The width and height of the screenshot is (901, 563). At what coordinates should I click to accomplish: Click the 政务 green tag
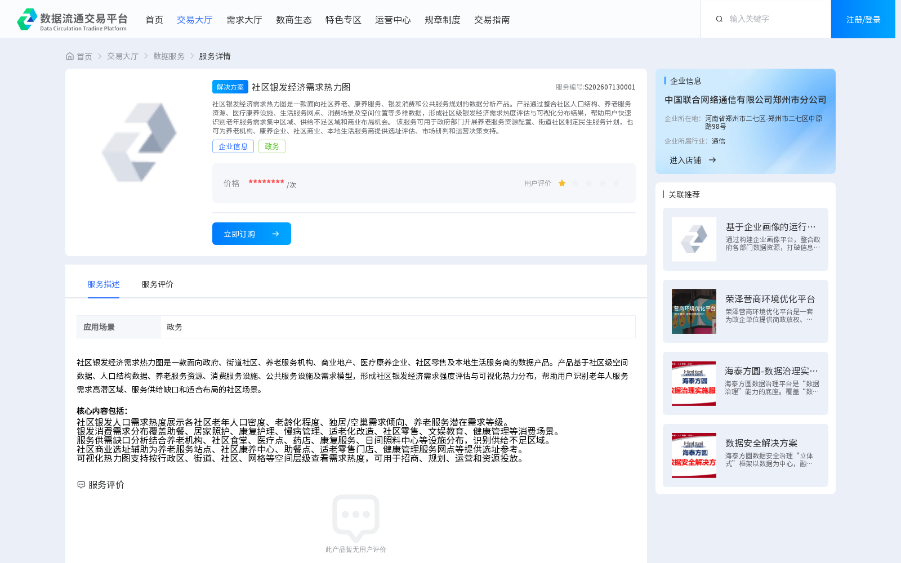(272, 146)
